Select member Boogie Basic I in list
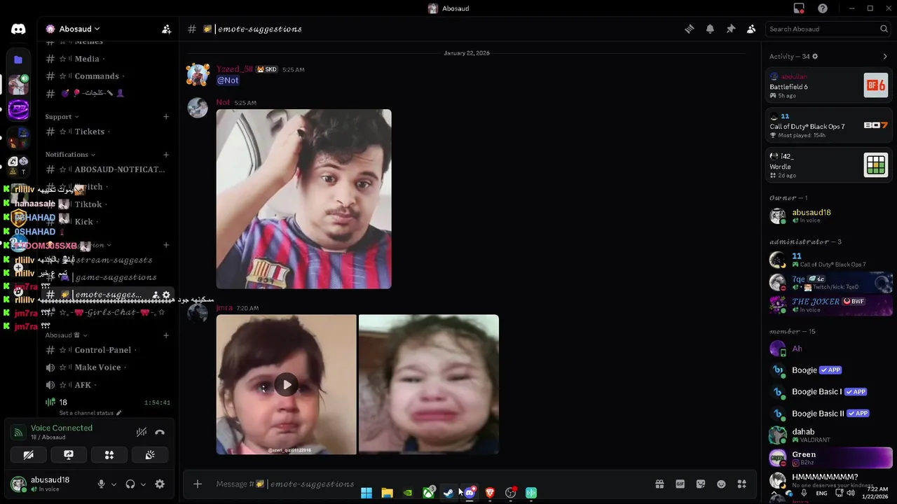 (x=830, y=392)
